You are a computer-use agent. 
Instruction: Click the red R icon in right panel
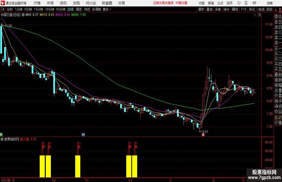tap(280, 9)
